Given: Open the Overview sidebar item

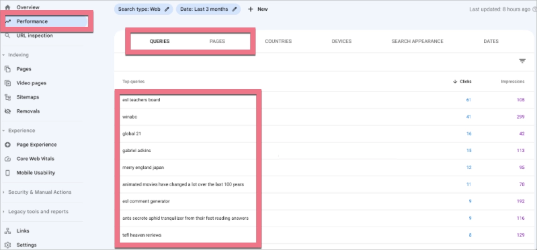Looking at the screenshot, I should point(28,8).
